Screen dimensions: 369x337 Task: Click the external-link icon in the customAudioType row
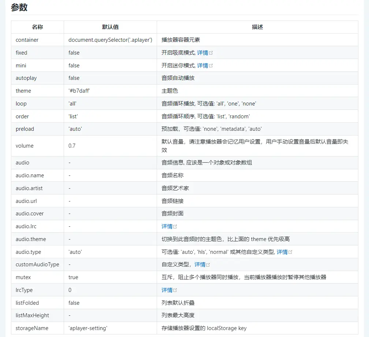click(208, 264)
